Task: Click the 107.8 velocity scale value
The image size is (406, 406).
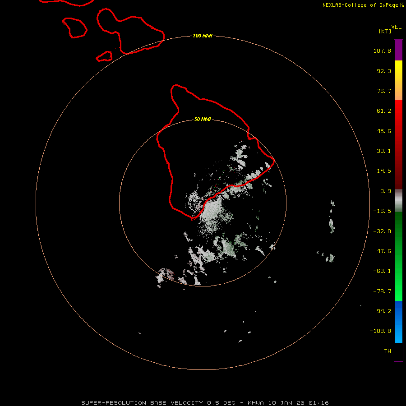Action: 382,51
